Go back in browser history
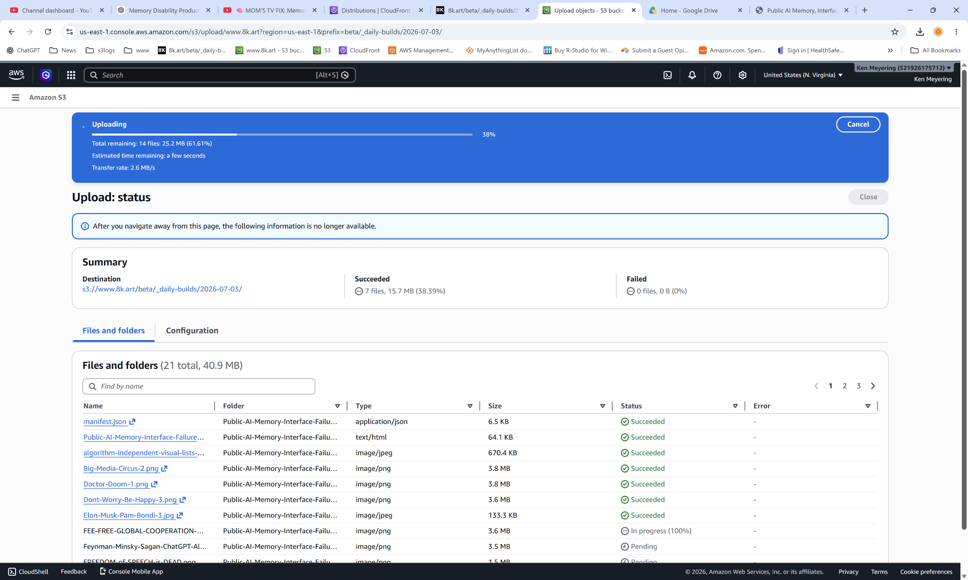Viewport: 968px width, 580px height. pos(12,32)
